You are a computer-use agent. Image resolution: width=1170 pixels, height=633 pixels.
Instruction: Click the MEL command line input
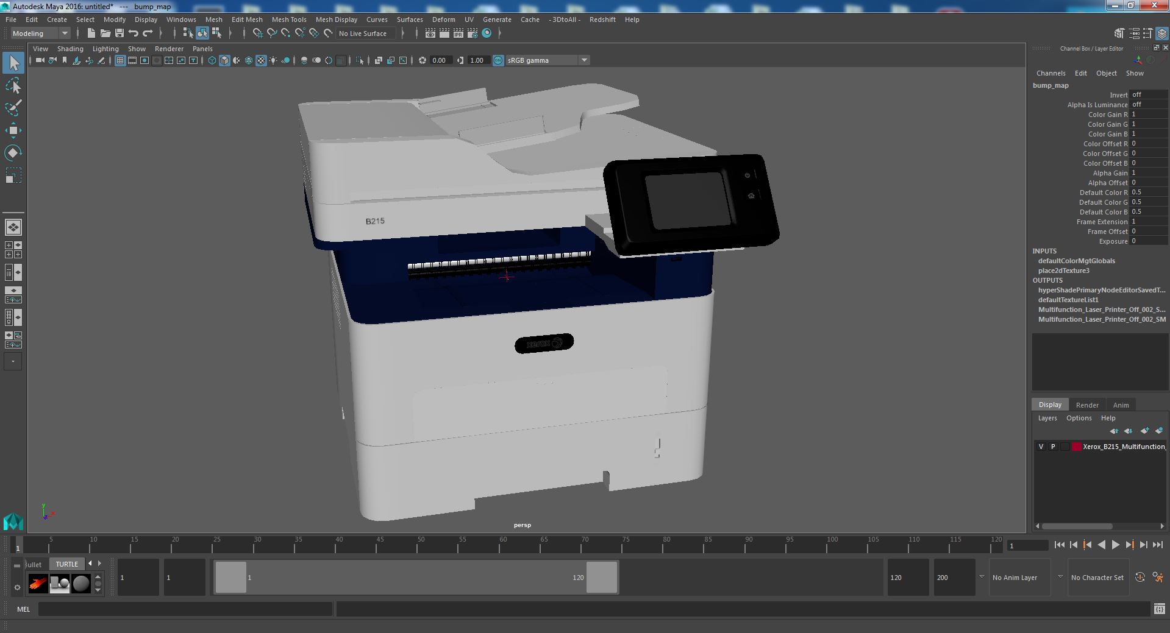(x=185, y=609)
